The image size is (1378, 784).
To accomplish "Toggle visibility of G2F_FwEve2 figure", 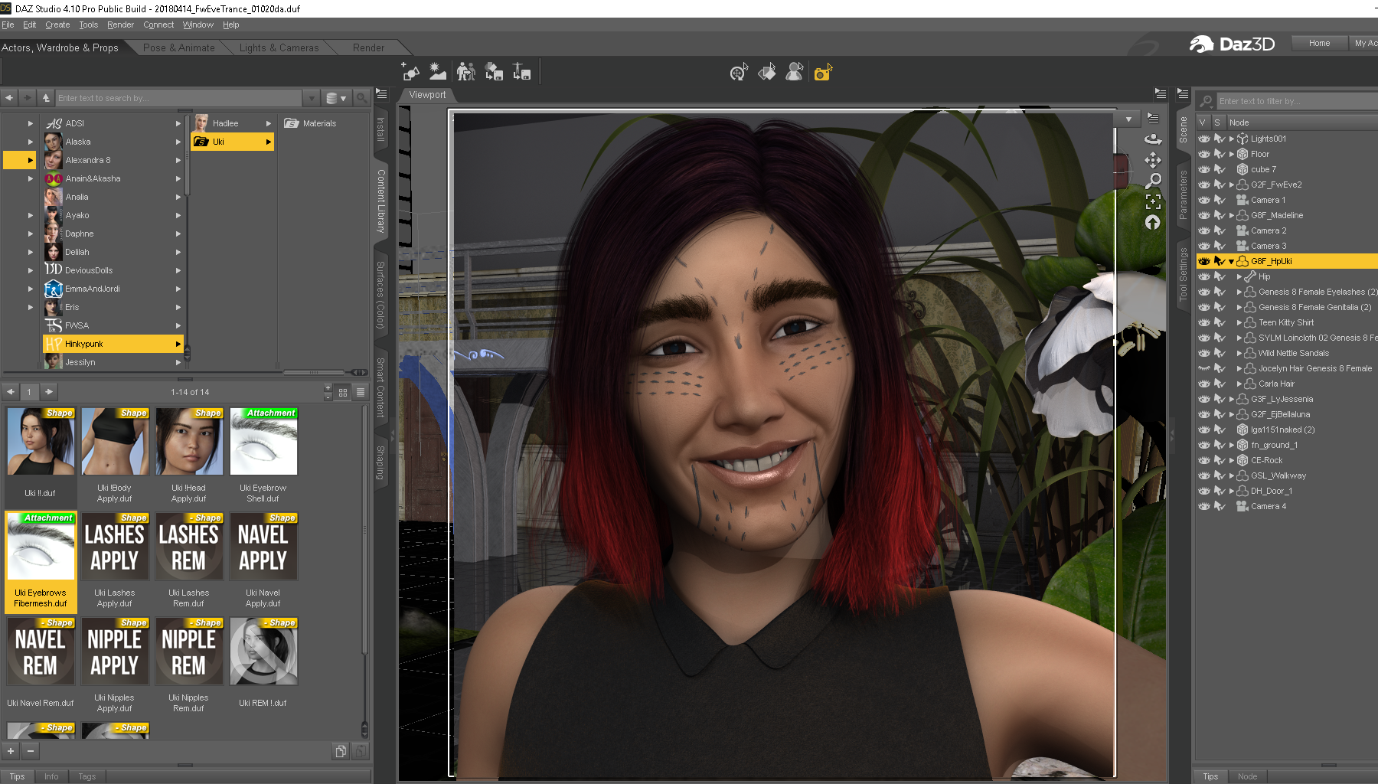I will tap(1204, 185).
